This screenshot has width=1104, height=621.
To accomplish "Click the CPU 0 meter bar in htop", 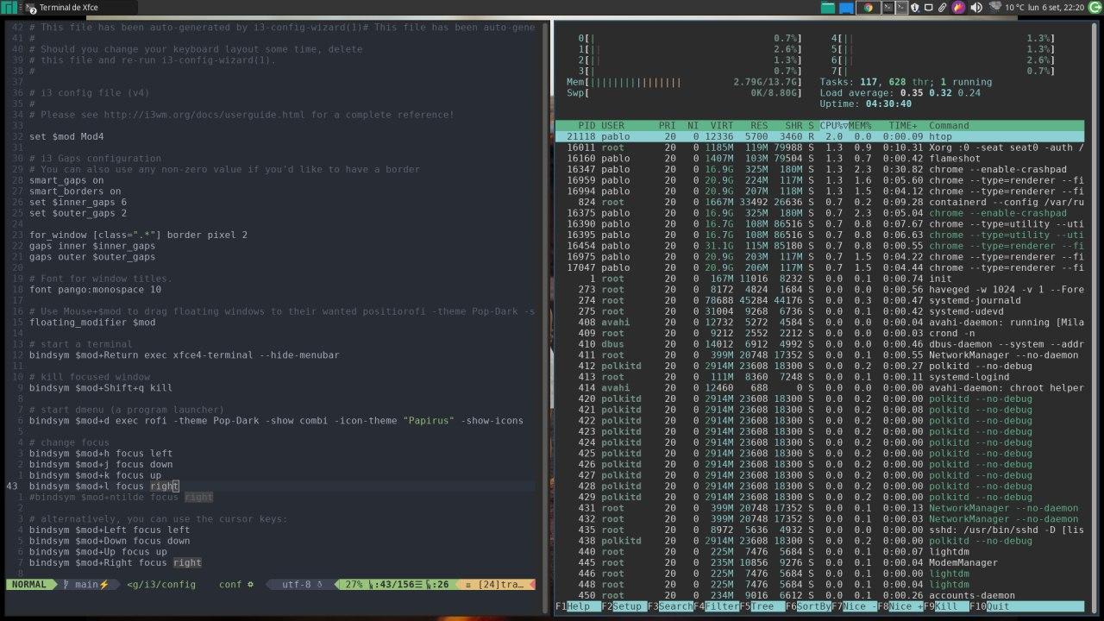I will click(x=692, y=38).
